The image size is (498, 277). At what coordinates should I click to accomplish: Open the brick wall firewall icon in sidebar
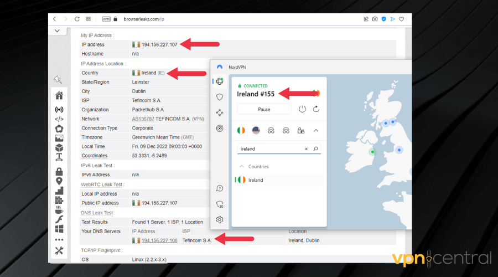pyautogui.click(x=59, y=201)
